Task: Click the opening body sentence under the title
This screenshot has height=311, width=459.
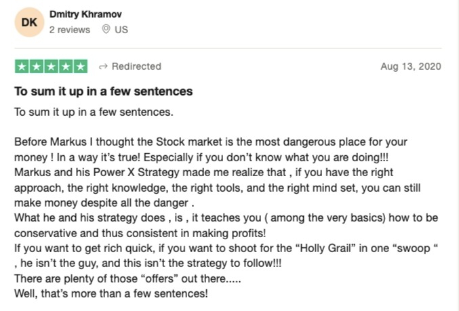Action: [x=94, y=112]
